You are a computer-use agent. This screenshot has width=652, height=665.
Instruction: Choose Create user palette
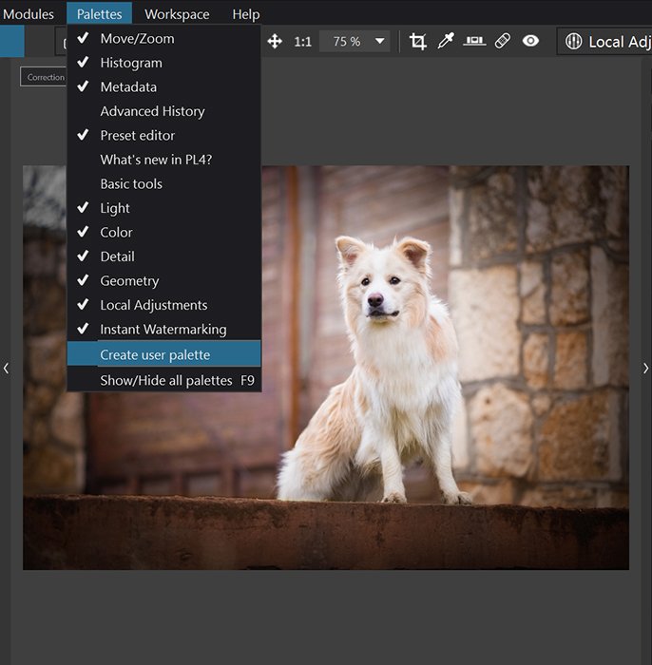155,354
